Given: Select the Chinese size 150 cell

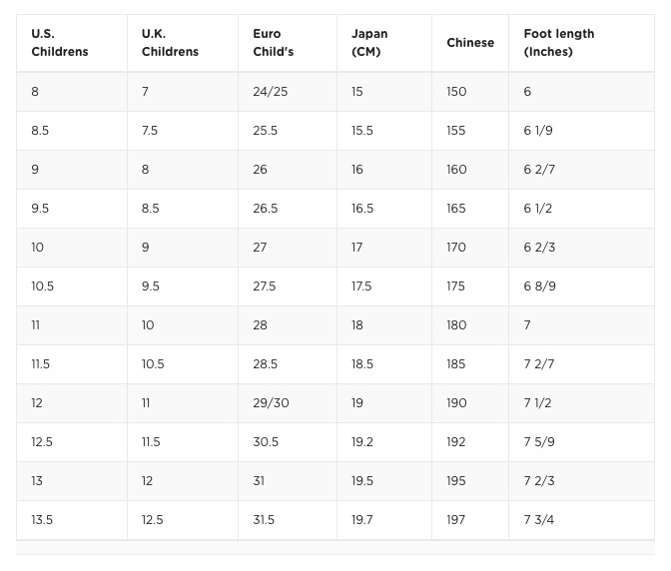Looking at the screenshot, I should [456, 92].
